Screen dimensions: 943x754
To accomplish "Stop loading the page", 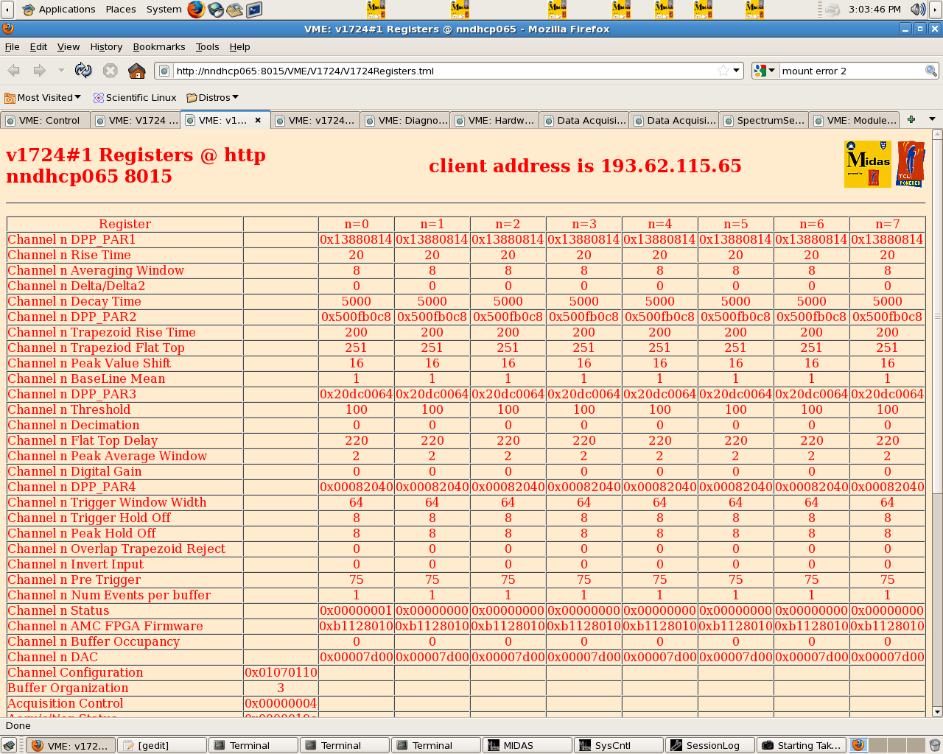I will [111, 71].
